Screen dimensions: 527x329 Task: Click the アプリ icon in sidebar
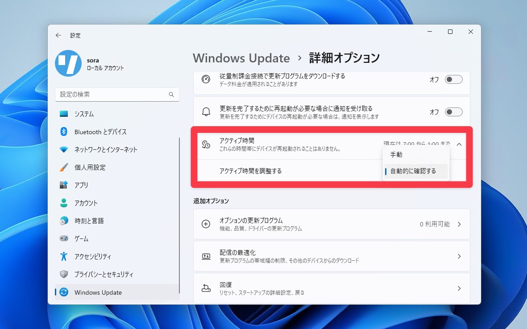pos(64,185)
